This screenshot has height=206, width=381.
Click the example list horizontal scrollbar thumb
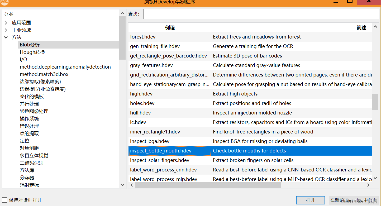point(208,185)
